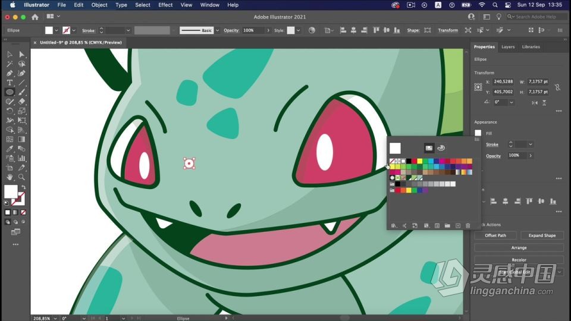Screen dimensions: 571x321
Task: Open Edit Toolbar three dots
Action: pyautogui.click(x=15, y=244)
